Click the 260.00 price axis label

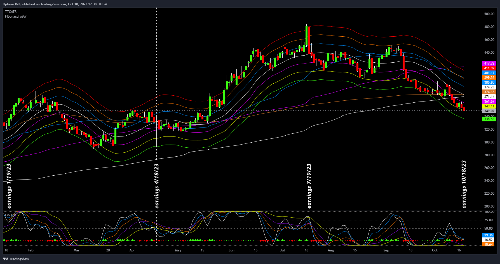[x=489, y=168]
